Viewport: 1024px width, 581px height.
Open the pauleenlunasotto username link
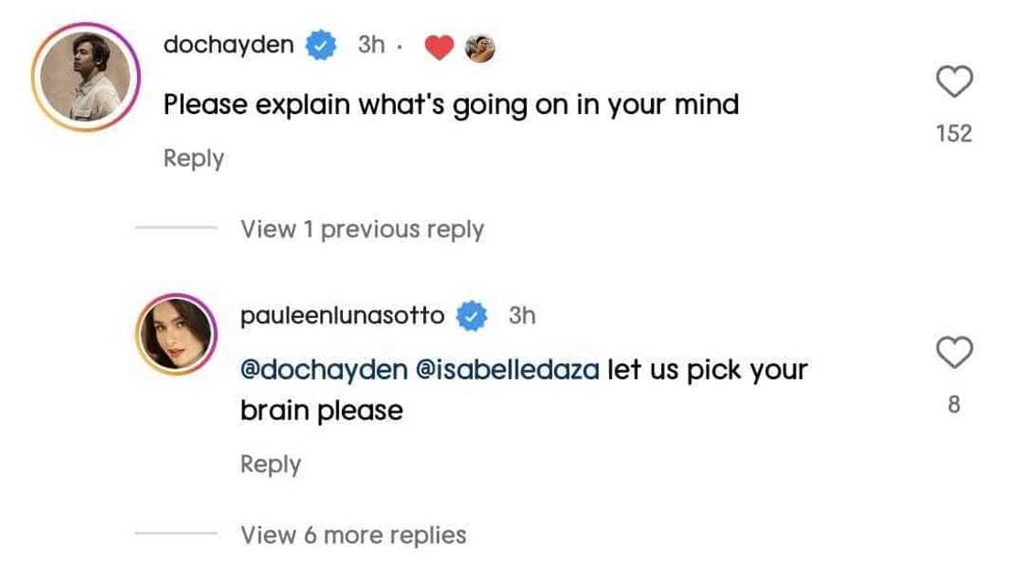(343, 316)
